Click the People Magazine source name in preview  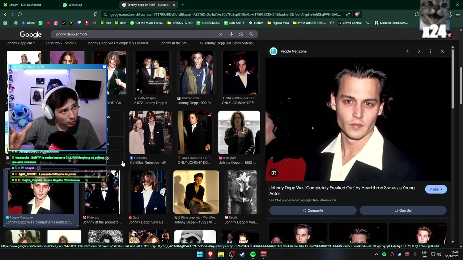coord(293,51)
